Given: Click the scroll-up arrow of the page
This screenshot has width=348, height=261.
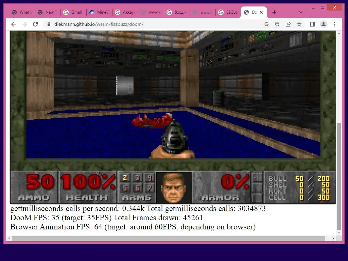Looking at the screenshot, I should [339, 34].
